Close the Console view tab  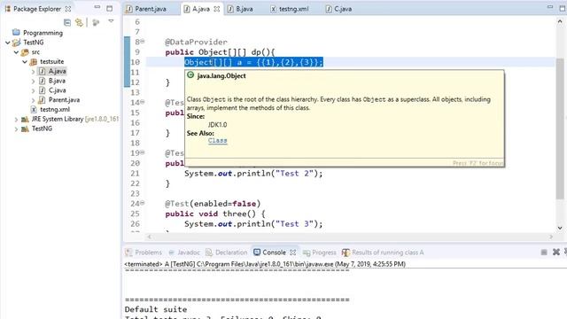coord(293,253)
